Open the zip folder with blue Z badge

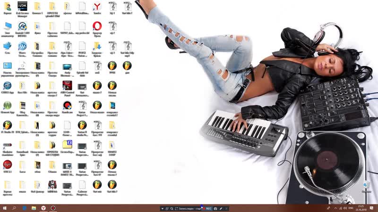tap(67, 145)
